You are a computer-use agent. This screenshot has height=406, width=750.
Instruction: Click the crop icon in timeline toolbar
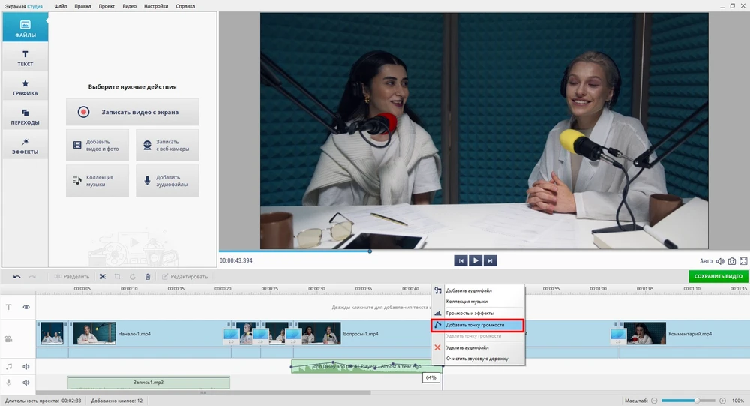(118, 276)
